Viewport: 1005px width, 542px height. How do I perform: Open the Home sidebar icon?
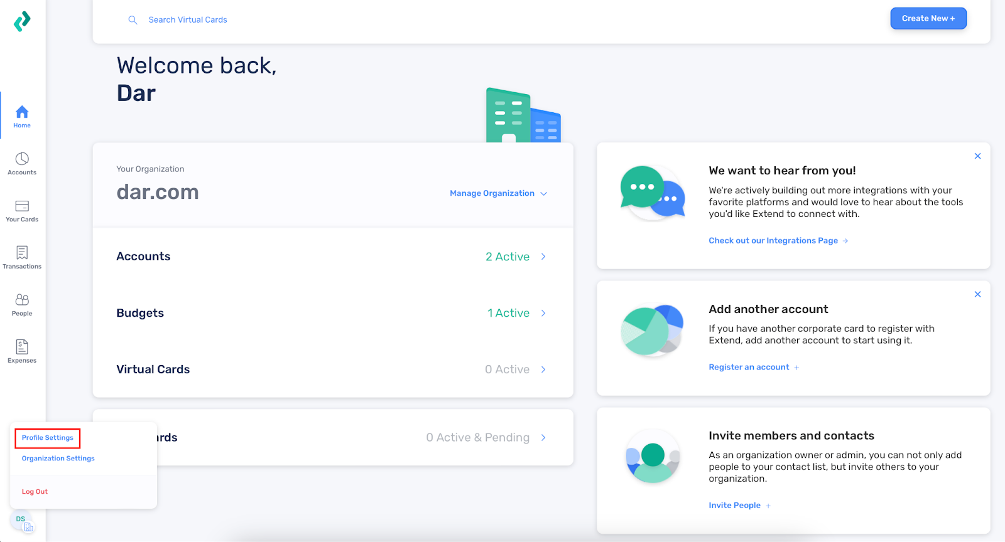point(22,115)
